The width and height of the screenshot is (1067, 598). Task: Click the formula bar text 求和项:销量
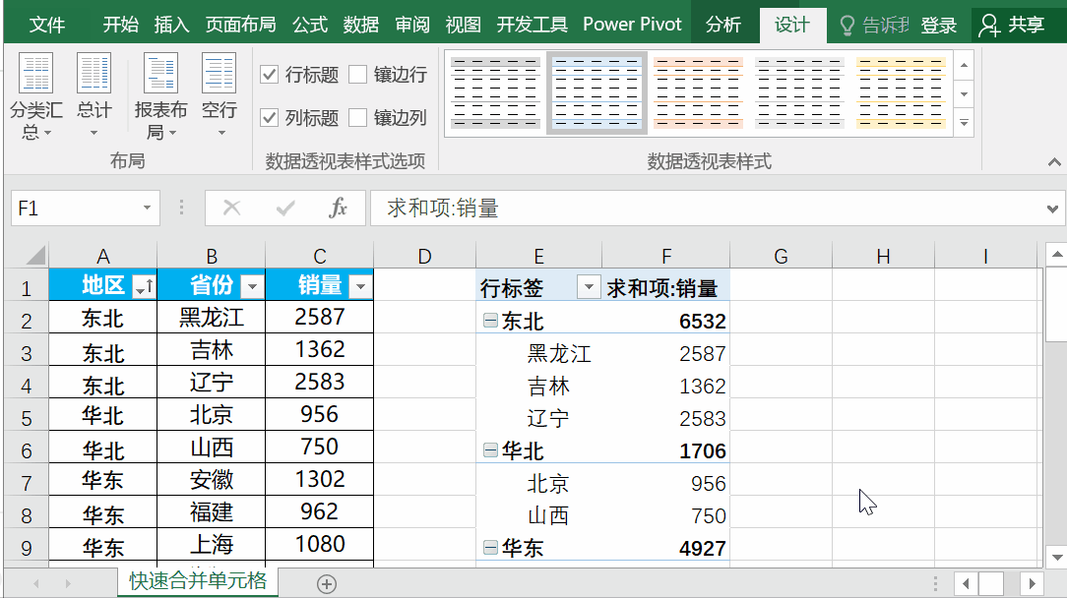point(443,208)
